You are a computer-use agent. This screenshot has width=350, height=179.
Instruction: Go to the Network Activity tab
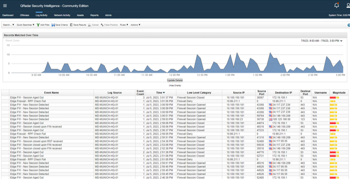tap(62, 15)
